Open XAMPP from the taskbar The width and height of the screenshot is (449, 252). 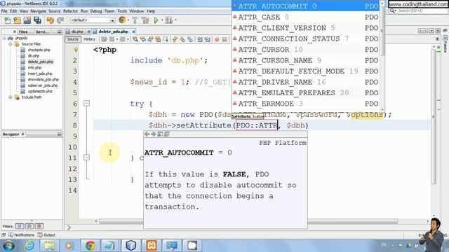152,246
